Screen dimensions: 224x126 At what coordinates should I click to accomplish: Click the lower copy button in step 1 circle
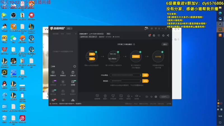point(92,59)
